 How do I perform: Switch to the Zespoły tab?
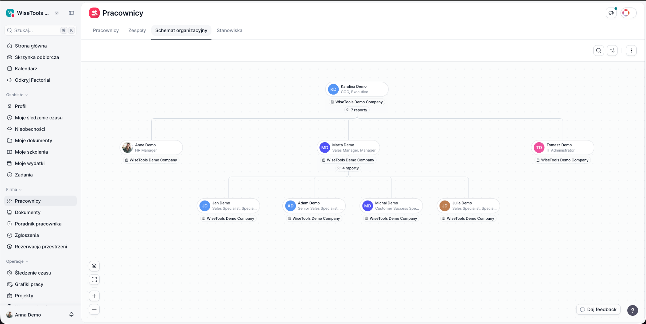tap(137, 30)
